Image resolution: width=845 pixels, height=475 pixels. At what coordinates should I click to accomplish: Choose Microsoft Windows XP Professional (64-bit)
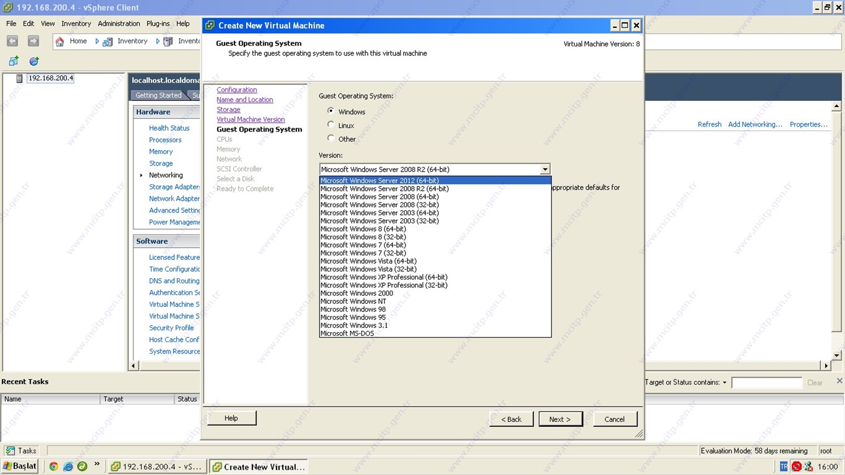tap(435, 277)
